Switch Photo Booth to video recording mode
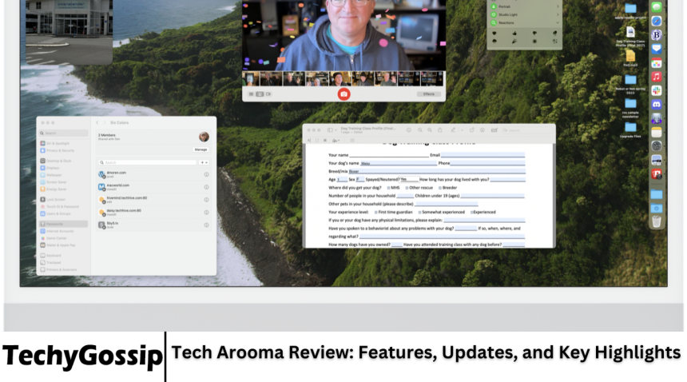Viewport: 687px width, 382px height. coord(268,94)
